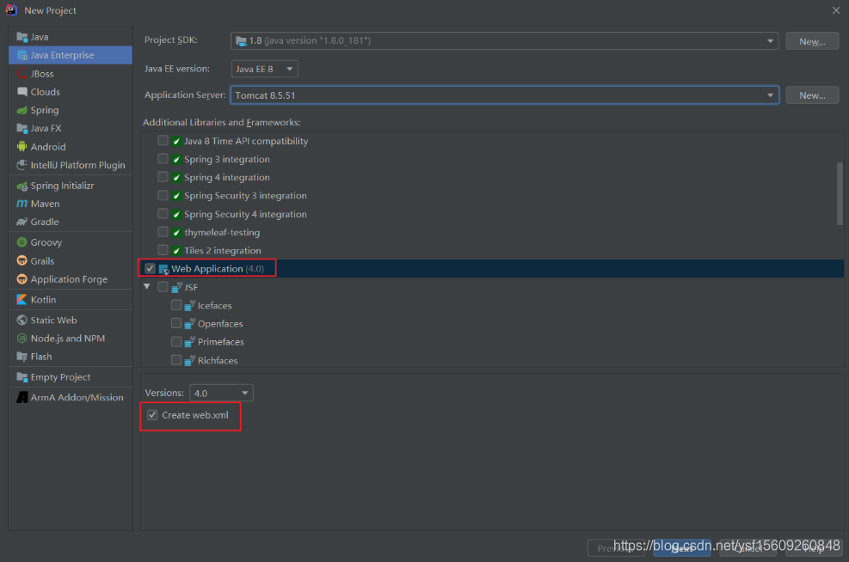Click the JSF framework icon
The width and height of the screenshot is (849, 562).
point(176,287)
